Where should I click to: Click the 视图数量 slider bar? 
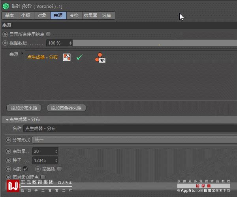point(154,43)
